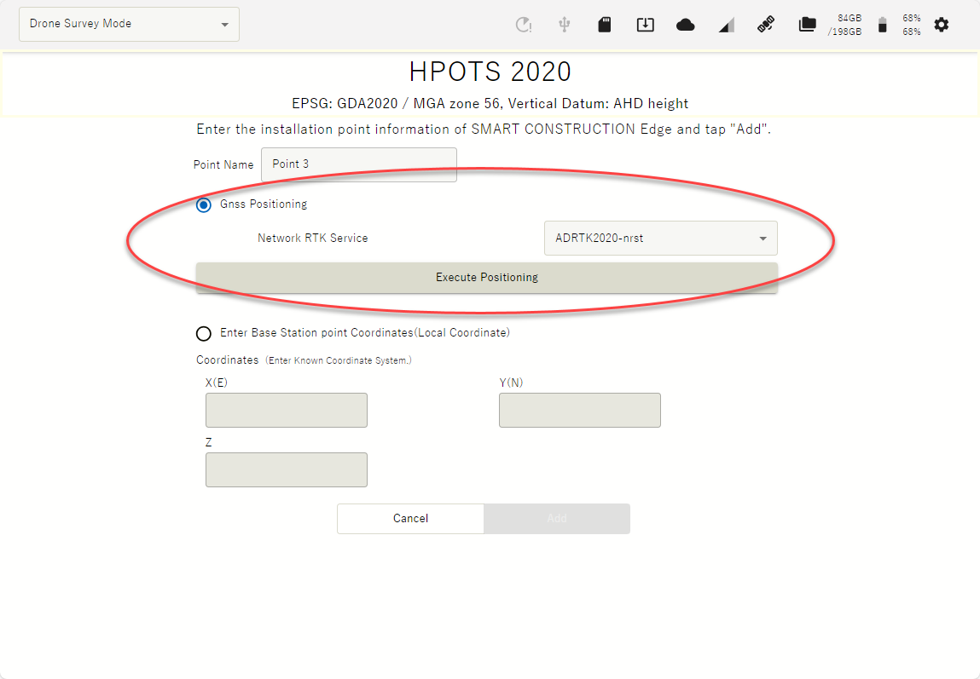Click the USB connection icon
Viewport: 980px width, 679px height.
click(565, 25)
